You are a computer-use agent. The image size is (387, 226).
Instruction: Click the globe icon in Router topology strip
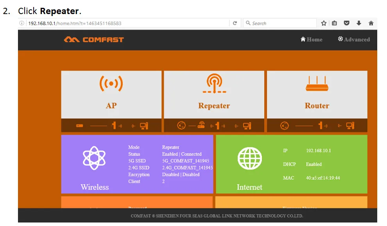(x=284, y=126)
